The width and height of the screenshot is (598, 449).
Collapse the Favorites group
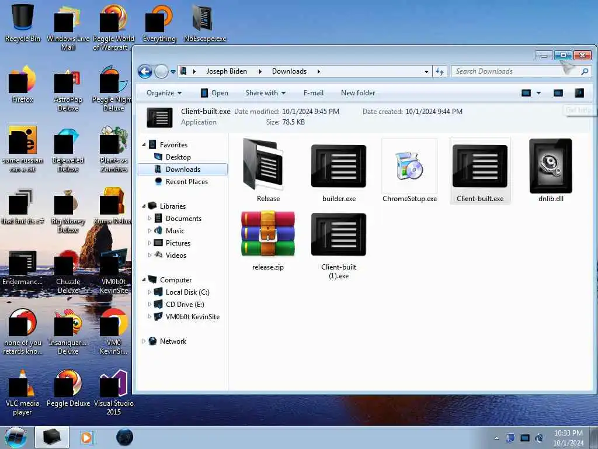click(x=144, y=145)
